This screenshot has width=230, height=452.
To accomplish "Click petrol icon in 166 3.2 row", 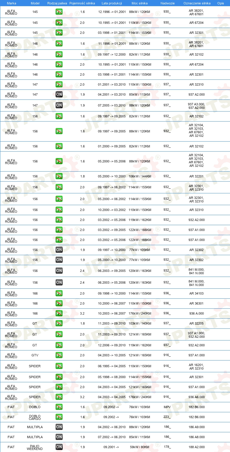I will (x=59, y=313).
